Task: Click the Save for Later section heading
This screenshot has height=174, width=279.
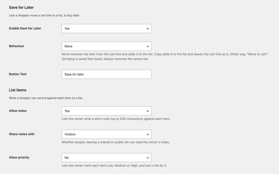Action: (21, 8)
